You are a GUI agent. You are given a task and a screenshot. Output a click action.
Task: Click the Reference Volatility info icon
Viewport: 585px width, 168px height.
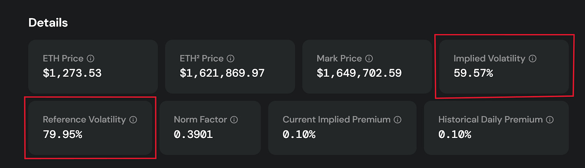pyautogui.click(x=133, y=120)
